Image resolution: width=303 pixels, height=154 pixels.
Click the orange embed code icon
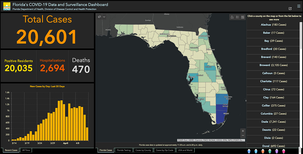(263, 151)
